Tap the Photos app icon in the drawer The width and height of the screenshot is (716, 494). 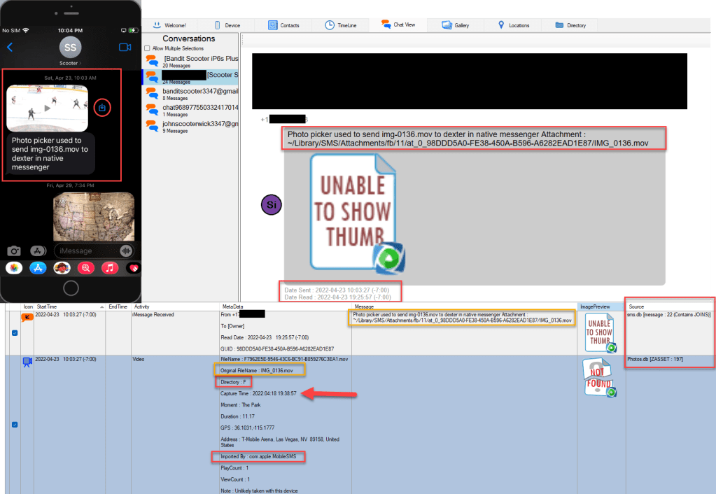[13, 267]
